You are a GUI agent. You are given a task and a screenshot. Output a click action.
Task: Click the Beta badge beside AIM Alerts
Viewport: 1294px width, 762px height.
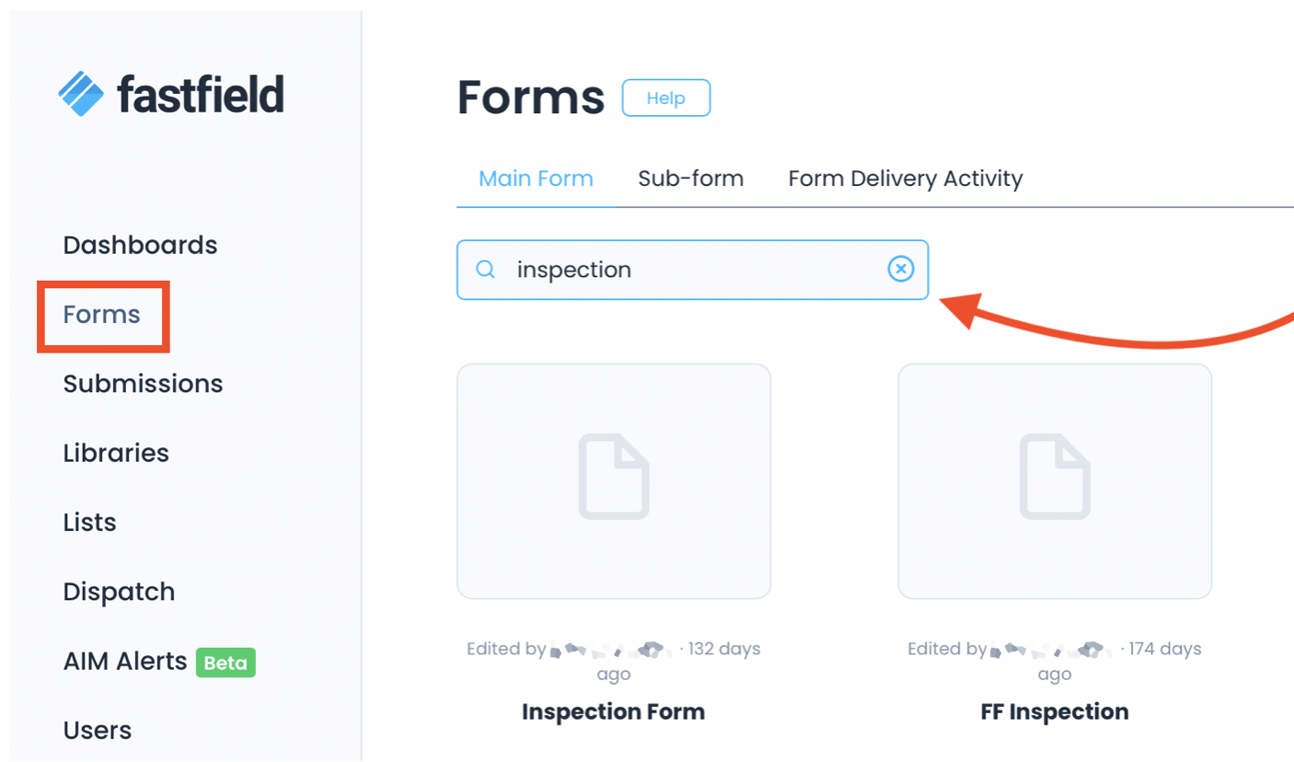(x=225, y=662)
